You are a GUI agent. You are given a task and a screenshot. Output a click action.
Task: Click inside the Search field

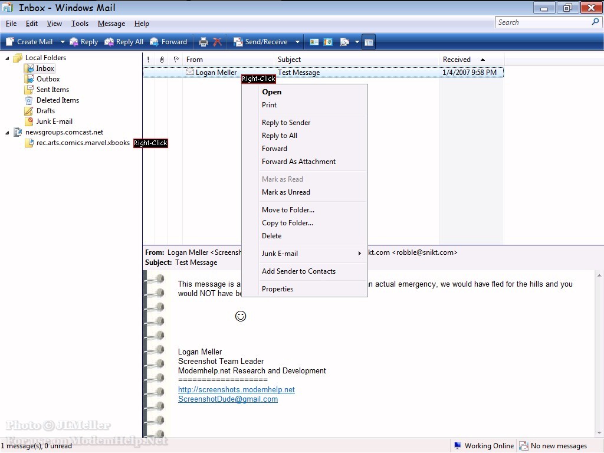tap(543, 22)
